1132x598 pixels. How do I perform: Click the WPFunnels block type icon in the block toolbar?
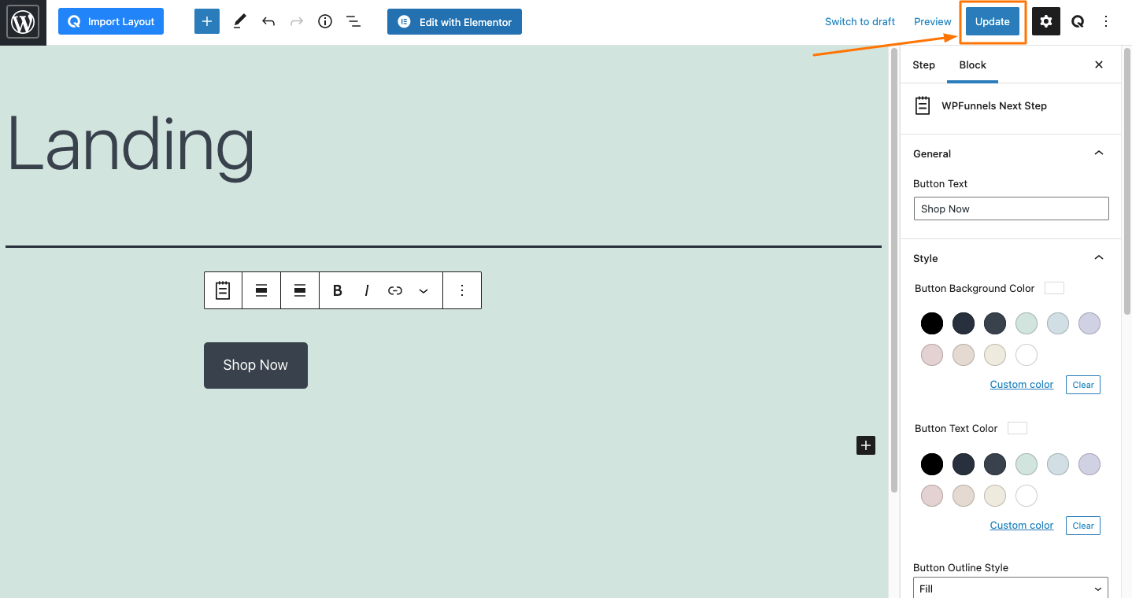(x=223, y=290)
